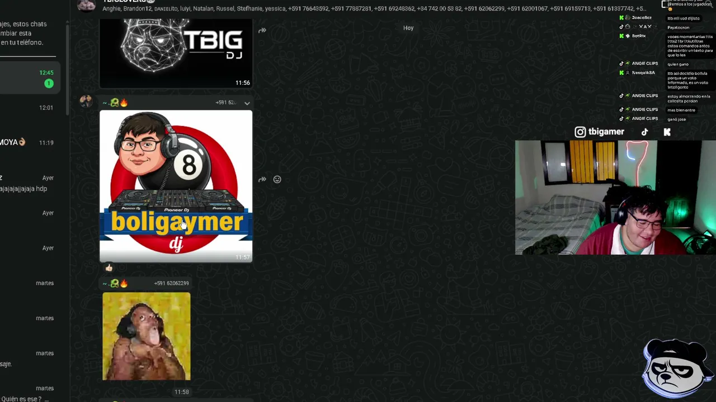Screen dimensions: 716x402
Task: Open the boligaymer dj picture
Action: click(x=176, y=186)
